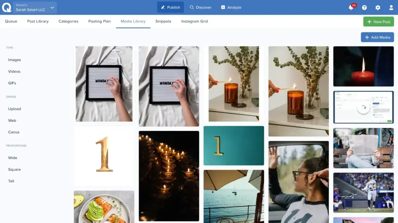This screenshot has height=223, width=398.
Task: Filter media by Images type
Action: (x=14, y=60)
